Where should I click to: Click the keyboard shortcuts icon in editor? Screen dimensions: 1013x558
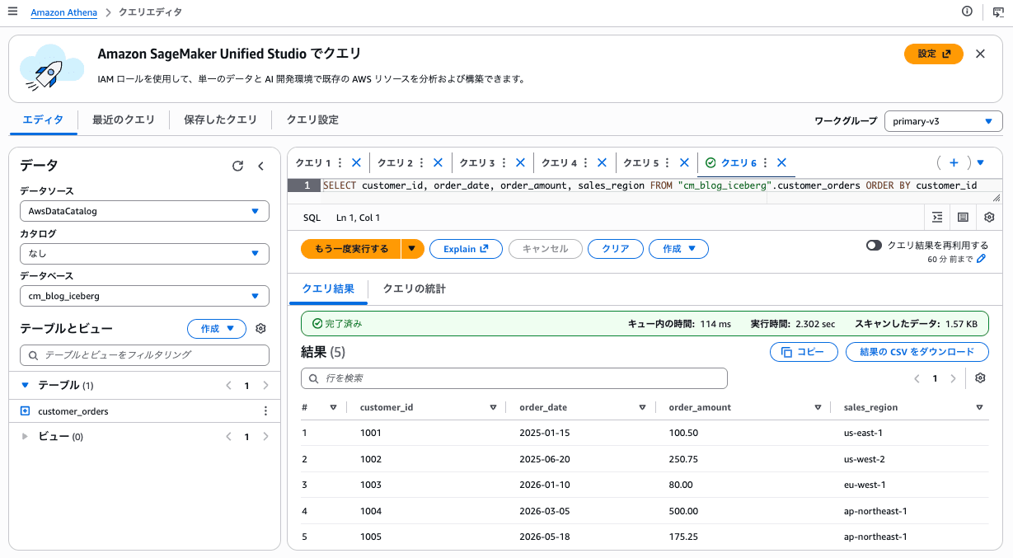[963, 218]
